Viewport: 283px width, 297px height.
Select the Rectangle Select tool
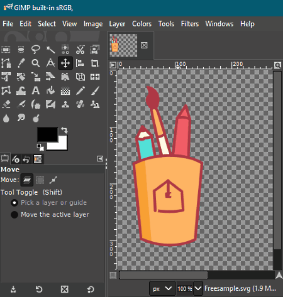tap(6, 50)
